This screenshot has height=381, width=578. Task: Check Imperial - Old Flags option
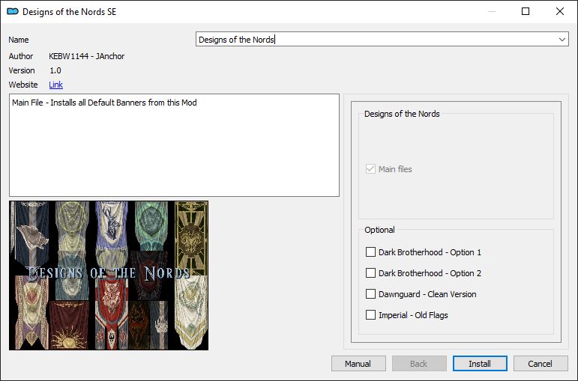370,315
